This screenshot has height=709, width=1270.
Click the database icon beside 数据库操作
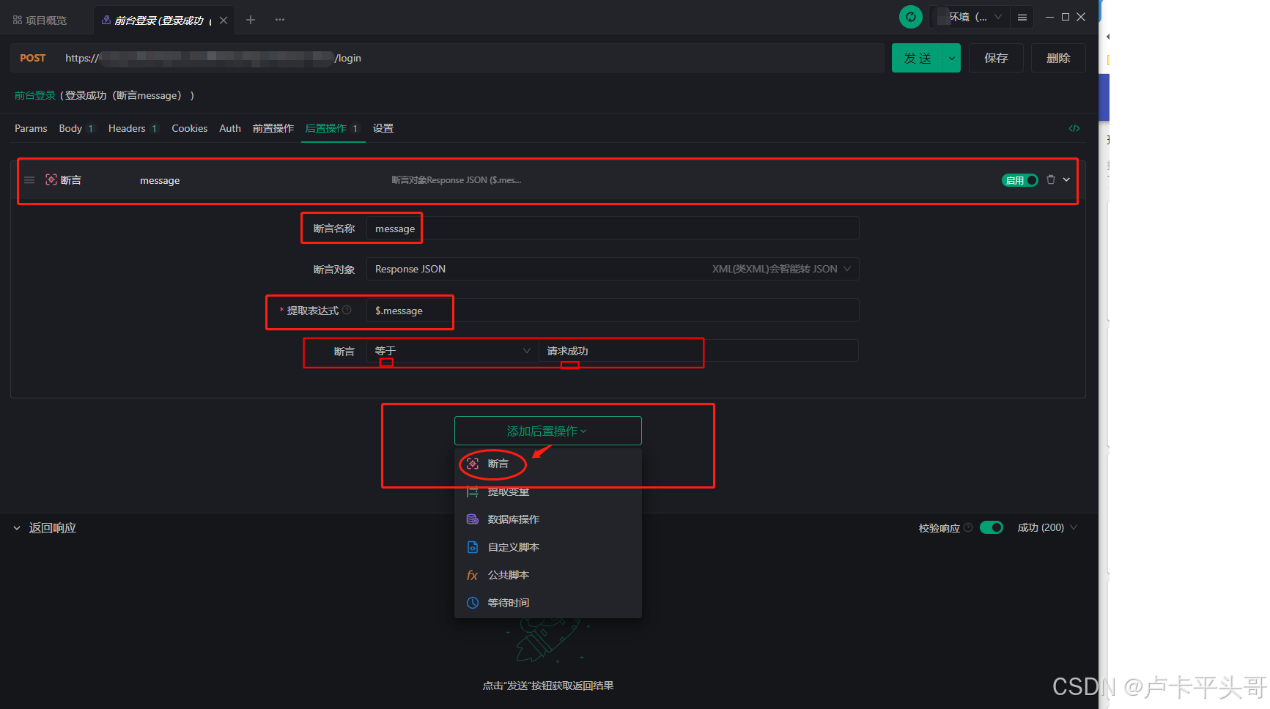473,519
